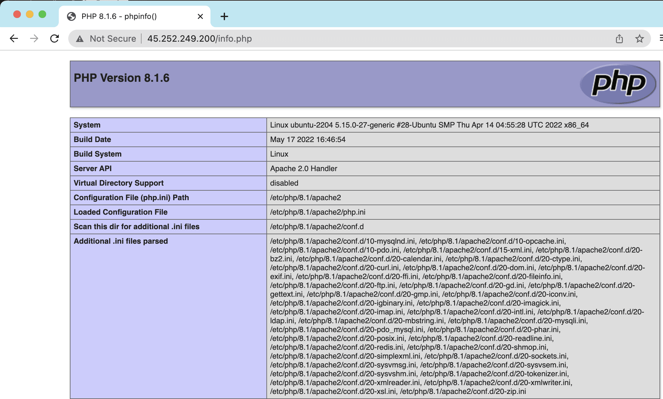Click the Build Date value cell
663x399 pixels.
tap(307, 140)
